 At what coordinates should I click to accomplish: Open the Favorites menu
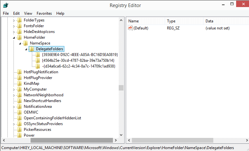click(44, 13)
